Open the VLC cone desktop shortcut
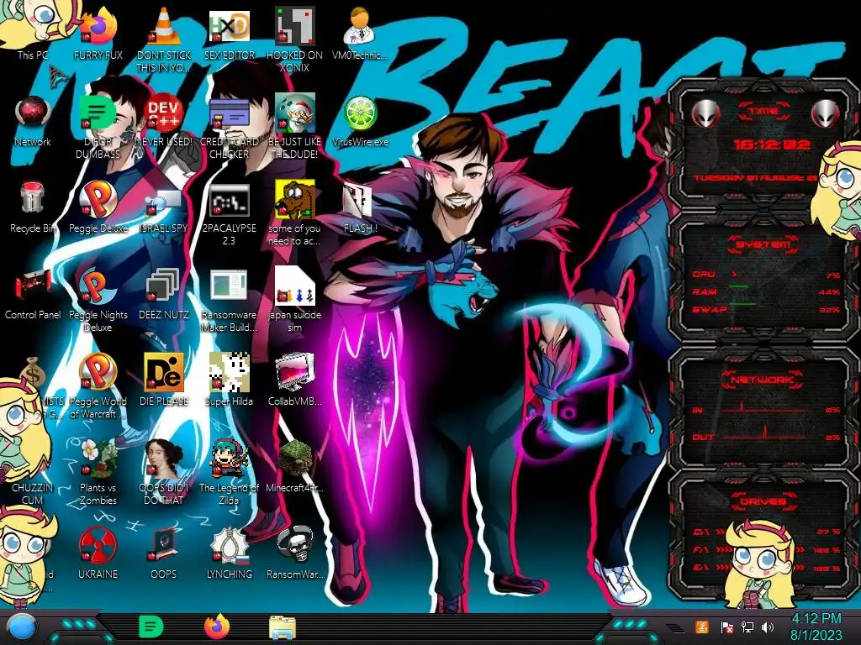 pyautogui.click(x=164, y=26)
